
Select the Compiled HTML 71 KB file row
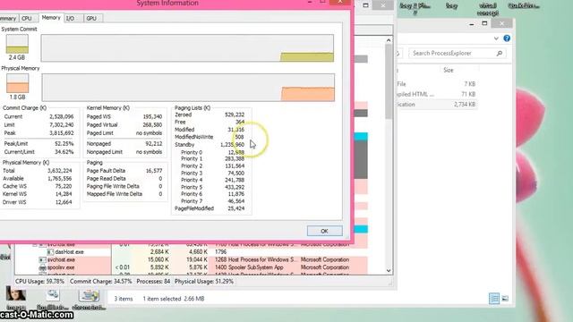(x=437, y=94)
